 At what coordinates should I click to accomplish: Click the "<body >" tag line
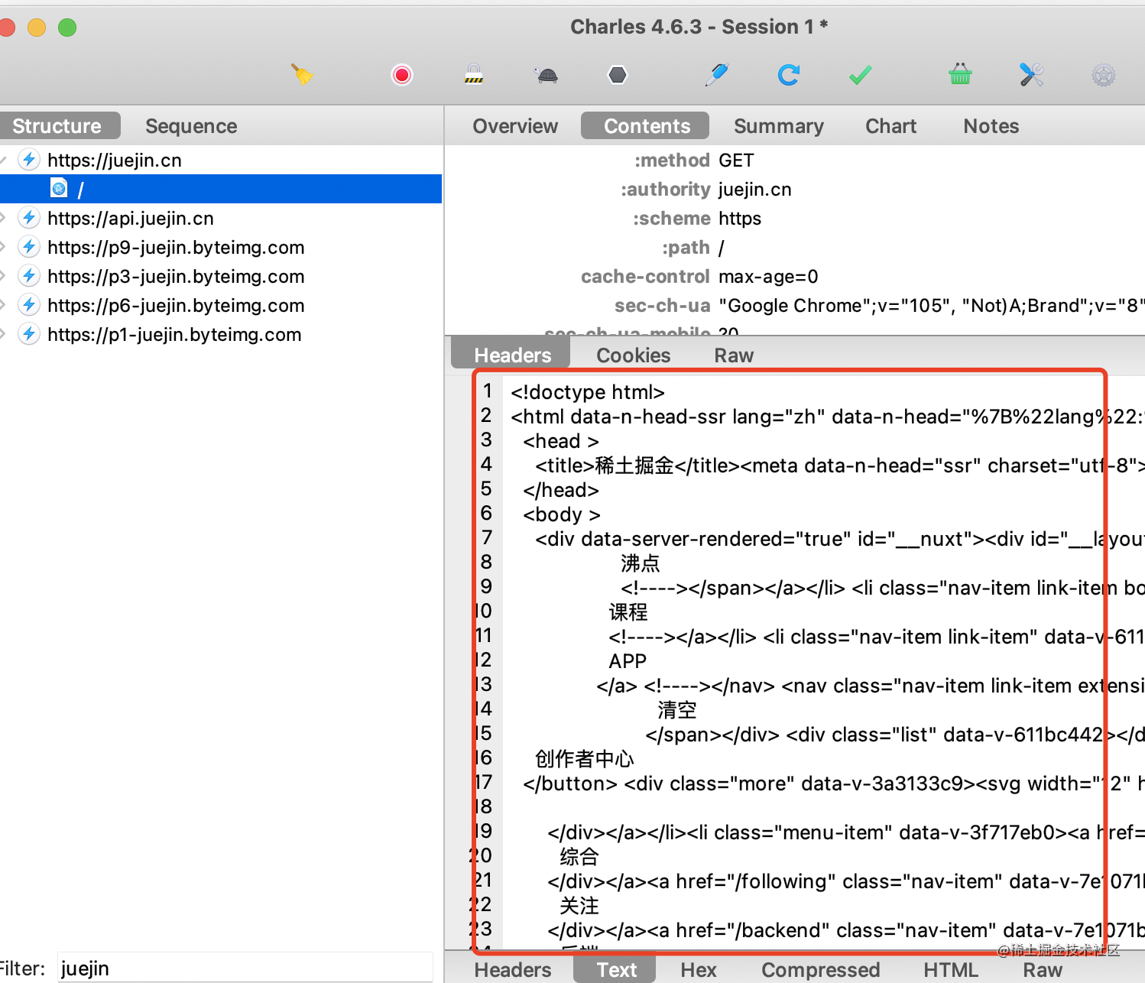(562, 514)
